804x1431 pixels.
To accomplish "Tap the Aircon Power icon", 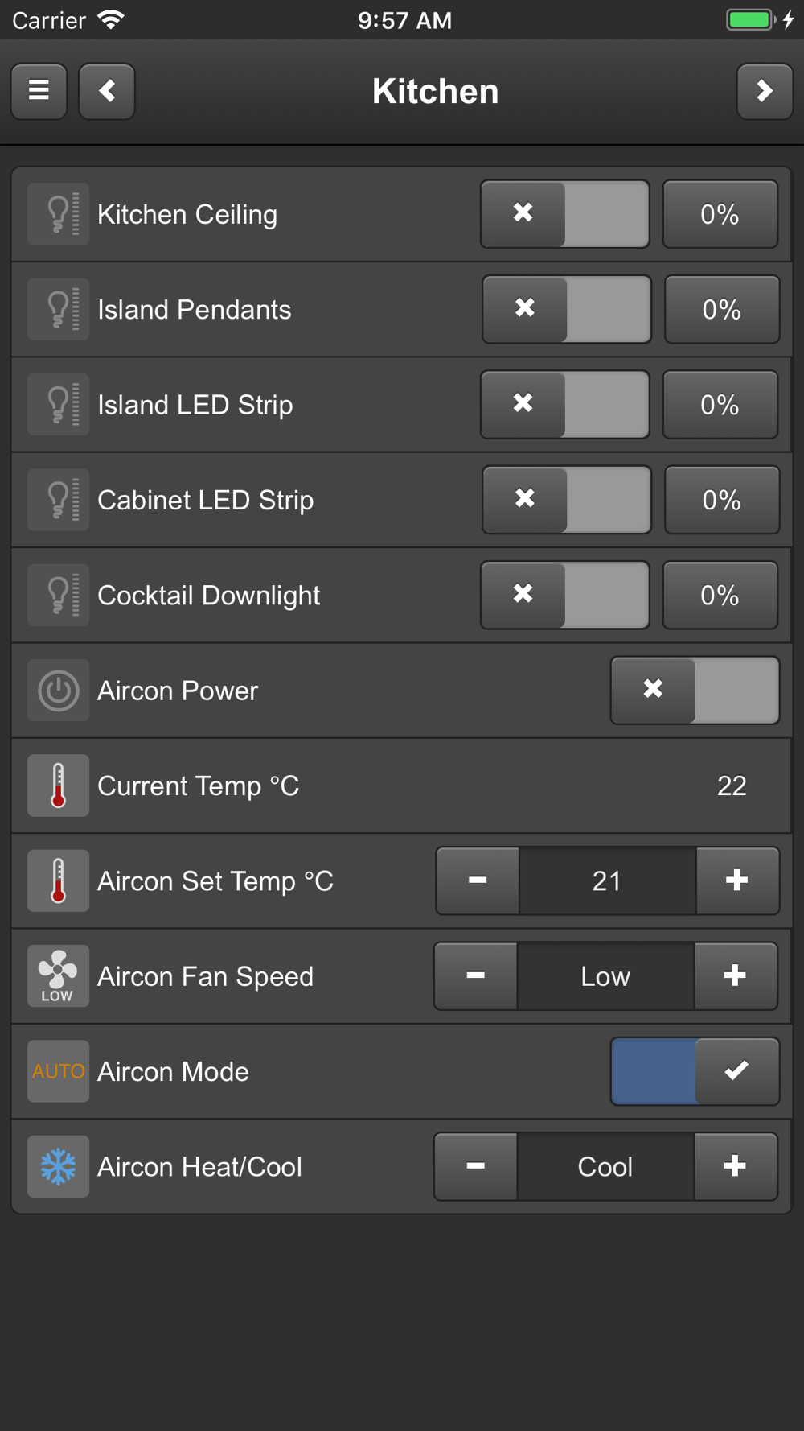I will tap(58, 691).
